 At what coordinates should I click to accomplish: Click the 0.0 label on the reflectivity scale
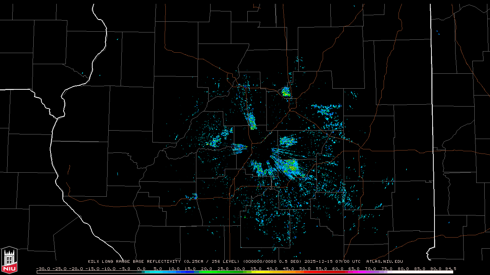coord(141,269)
